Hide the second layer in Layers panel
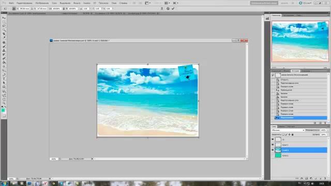This screenshot has width=331, height=186. (273, 145)
